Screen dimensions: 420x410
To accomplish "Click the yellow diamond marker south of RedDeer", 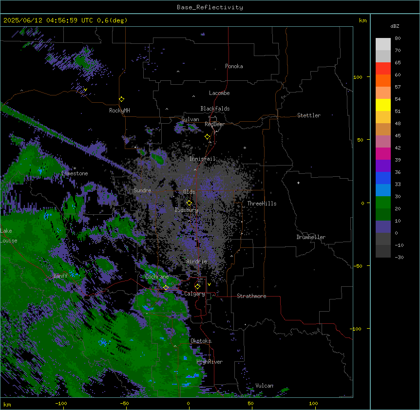I will click(x=208, y=137).
